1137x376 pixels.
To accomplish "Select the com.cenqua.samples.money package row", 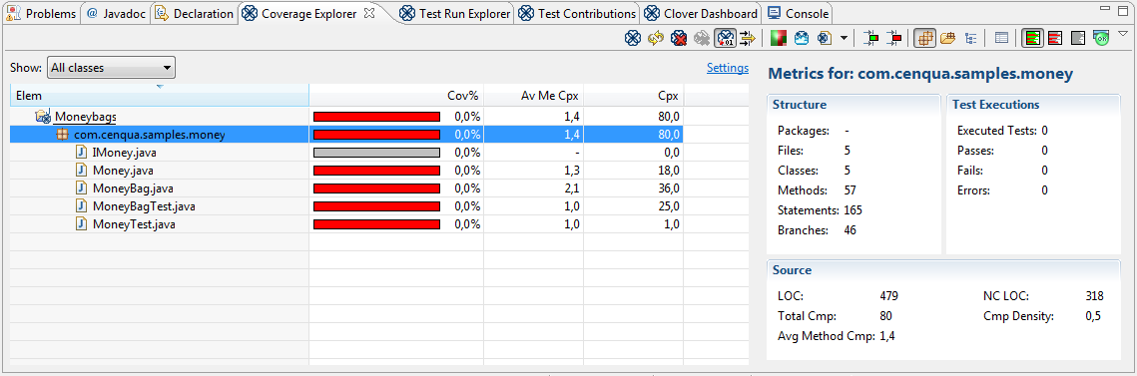I will (x=345, y=134).
